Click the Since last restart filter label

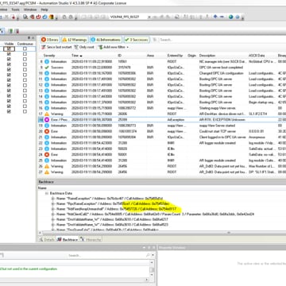point(60,47)
